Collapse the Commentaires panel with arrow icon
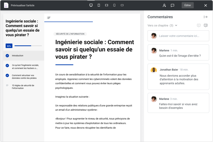Viewport: 213px width, 142px height. [x=205, y=17]
